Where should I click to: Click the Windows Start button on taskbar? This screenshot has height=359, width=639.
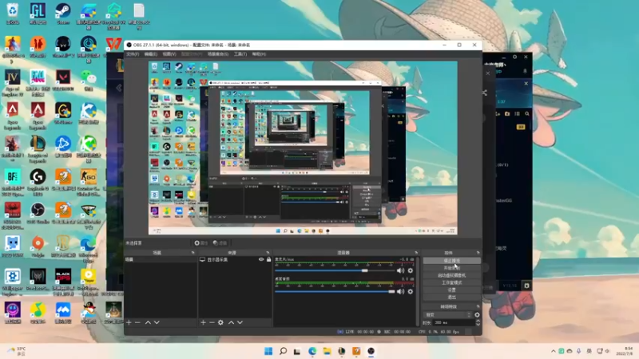tap(268, 351)
